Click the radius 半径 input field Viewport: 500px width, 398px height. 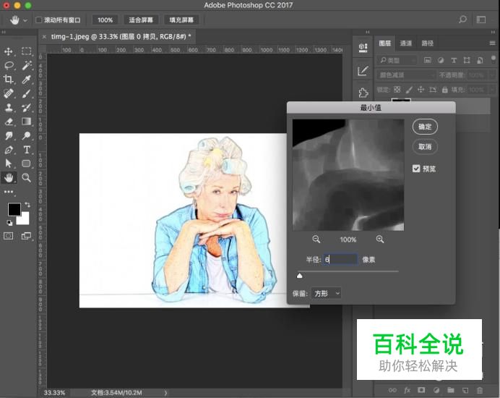coord(340,259)
